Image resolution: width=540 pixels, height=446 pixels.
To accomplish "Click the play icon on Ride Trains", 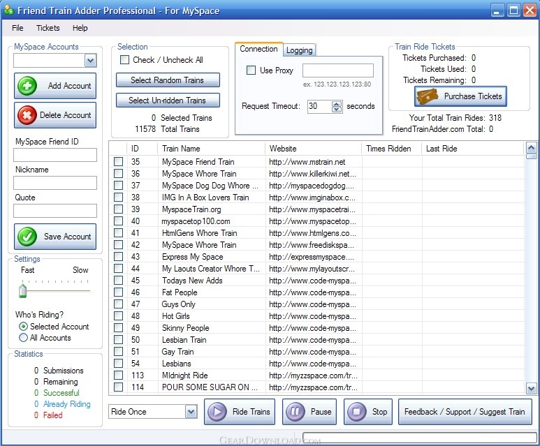I will tap(217, 411).
